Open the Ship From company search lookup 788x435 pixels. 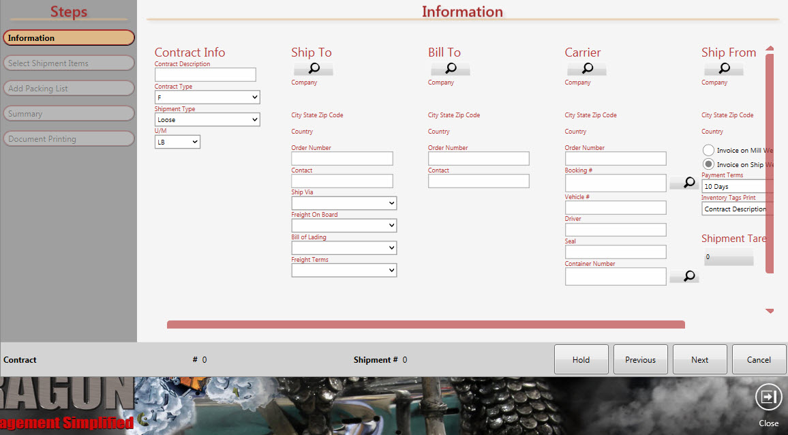pos(724,68)
